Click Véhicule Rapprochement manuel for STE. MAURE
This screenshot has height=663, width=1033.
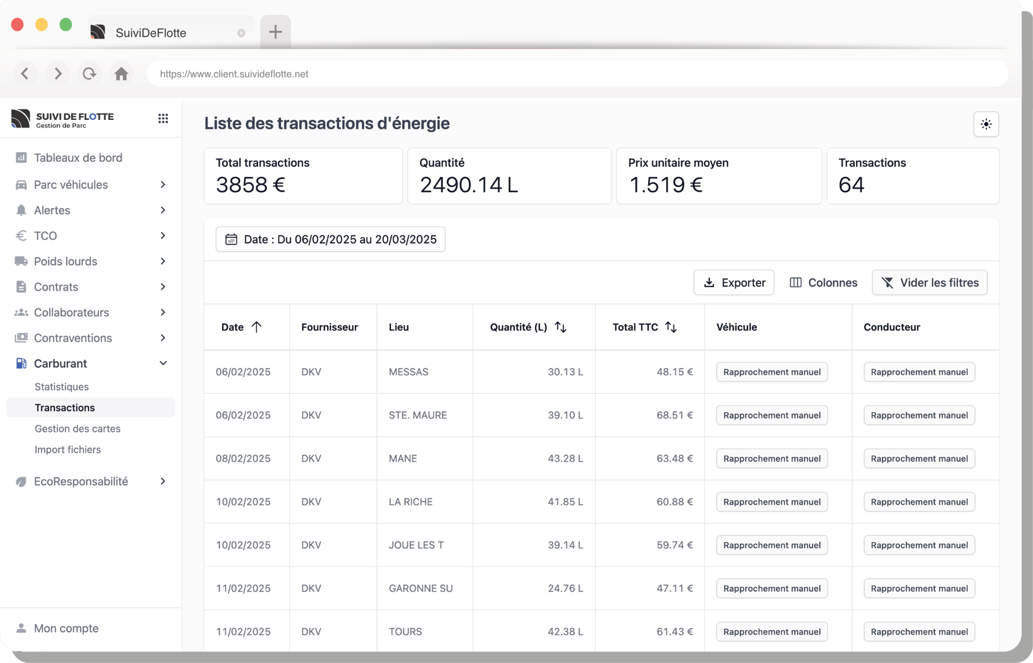[772, 415]
